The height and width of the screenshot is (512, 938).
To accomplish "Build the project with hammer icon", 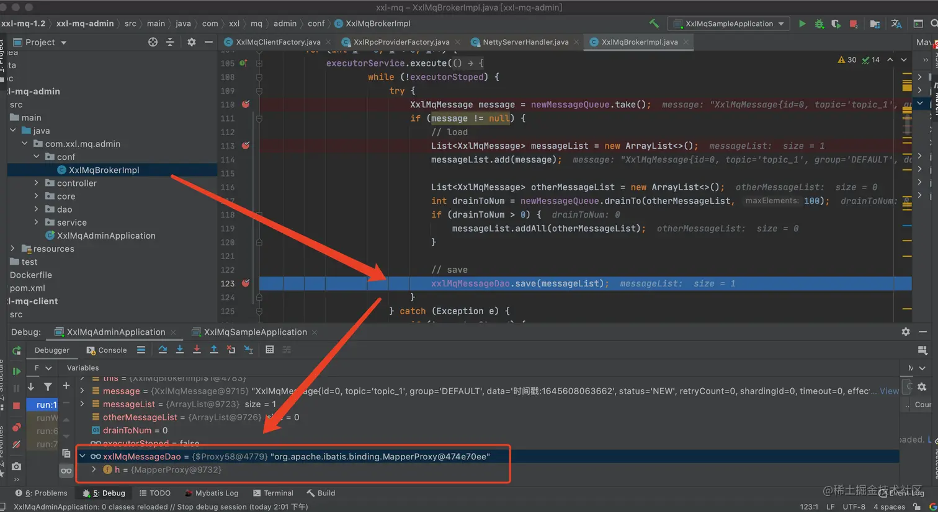I will click(654, 24).
